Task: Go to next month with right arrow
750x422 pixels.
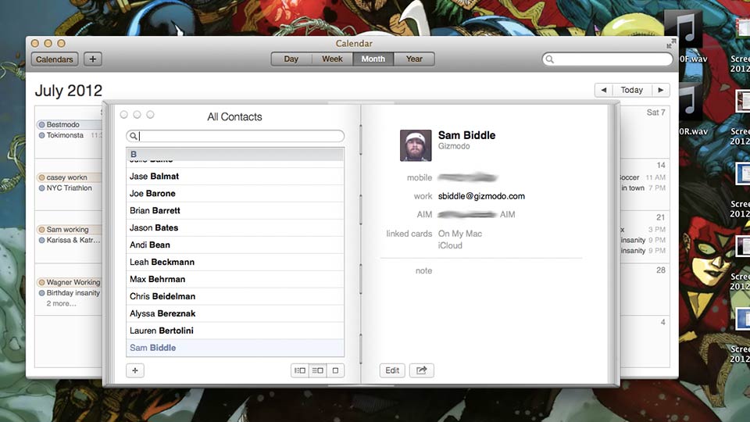Action: pyautogui.click(x=661, y=90)
